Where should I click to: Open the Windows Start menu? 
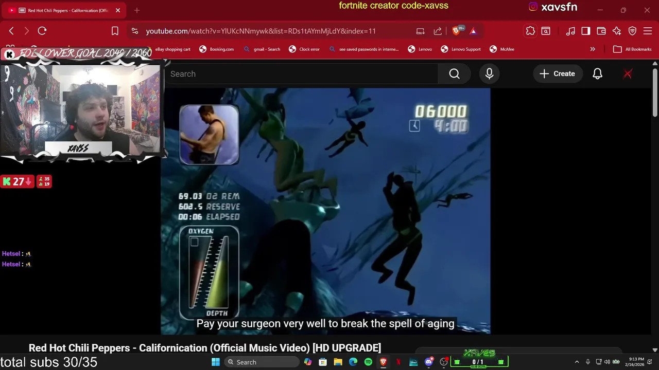216,362
